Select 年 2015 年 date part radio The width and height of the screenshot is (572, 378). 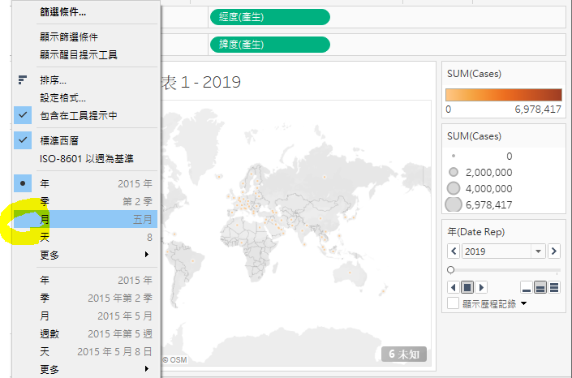pyautogui.click(x=86, y=183)
